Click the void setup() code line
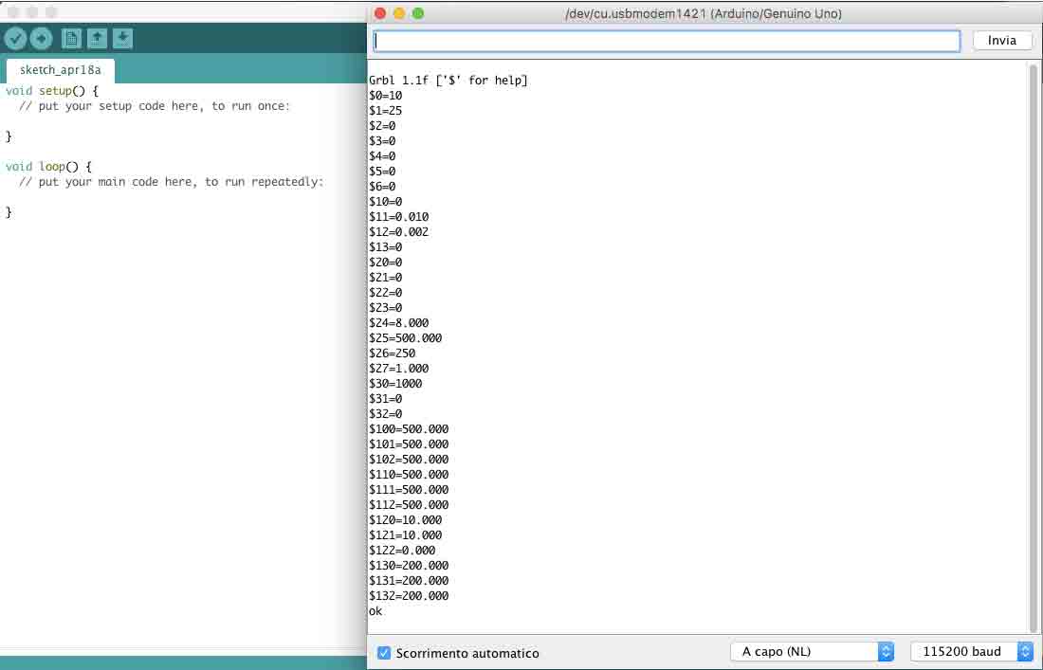The image size is (1043, 670). [52, 91]
